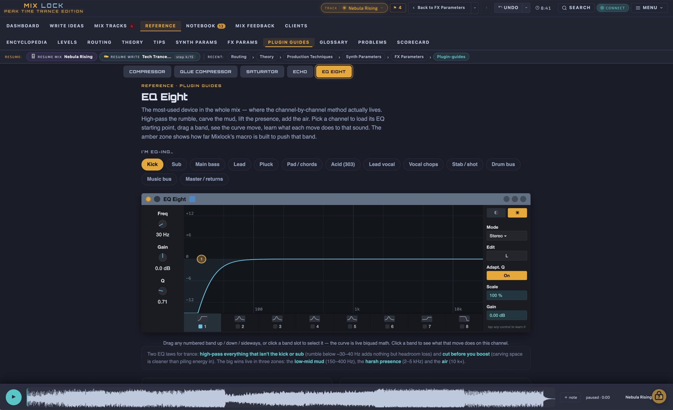Click the Undo button
Screen dimensions: 673x410
pos(508,8)
